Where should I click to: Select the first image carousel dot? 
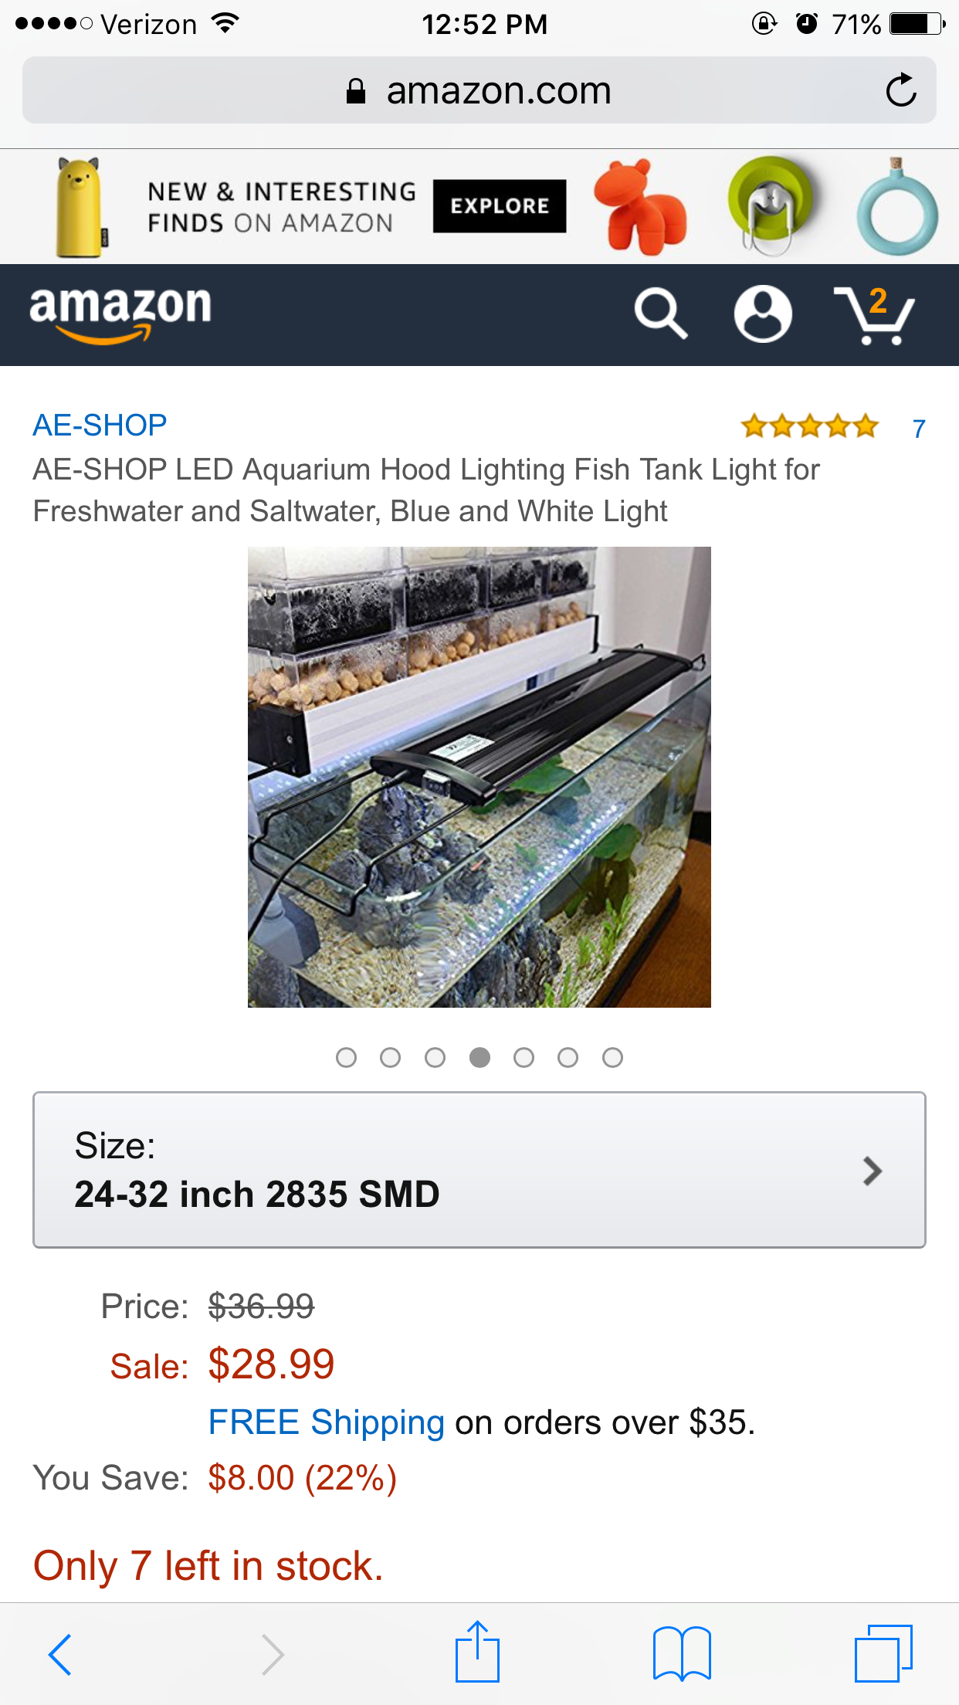[x=347, y=1057]
